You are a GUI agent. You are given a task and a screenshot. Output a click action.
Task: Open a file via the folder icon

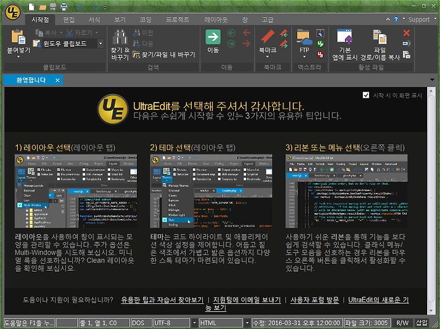(x=42, y=7)
